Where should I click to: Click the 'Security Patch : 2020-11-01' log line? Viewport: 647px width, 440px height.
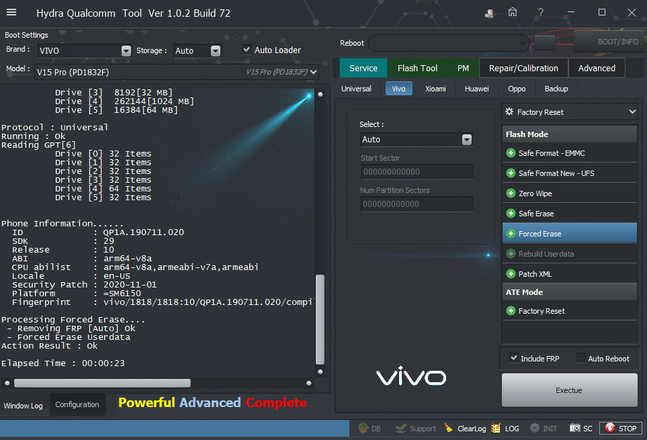84,285
